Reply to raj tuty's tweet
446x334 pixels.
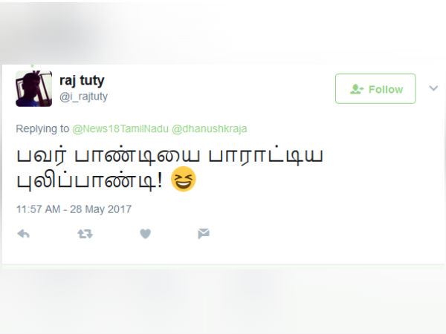pyautogui.click(x=23, y=234)
